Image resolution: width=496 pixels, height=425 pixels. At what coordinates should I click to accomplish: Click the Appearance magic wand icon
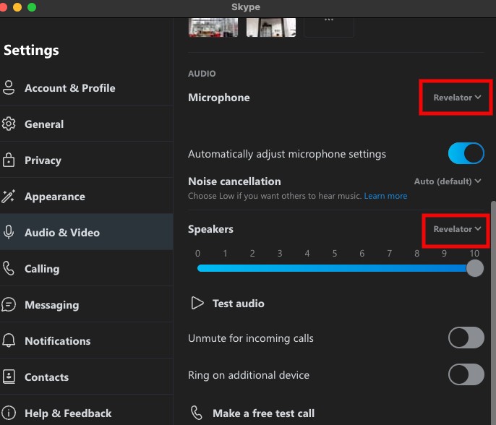tap(8, 197)
